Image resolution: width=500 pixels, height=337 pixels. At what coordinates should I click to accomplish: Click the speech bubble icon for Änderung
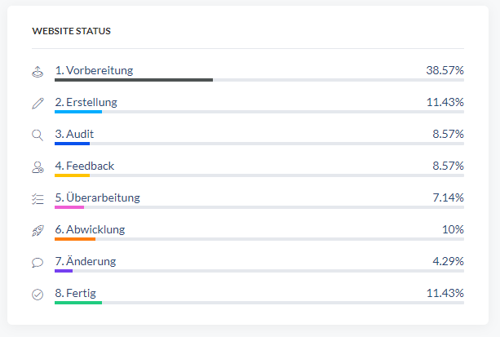click(37, 262)
